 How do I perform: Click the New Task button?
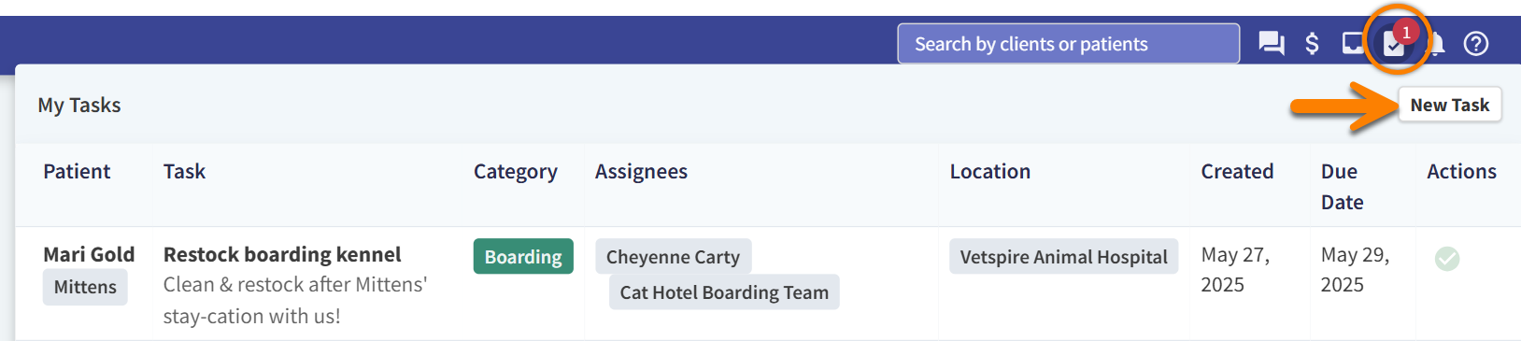coord(1450,105)
